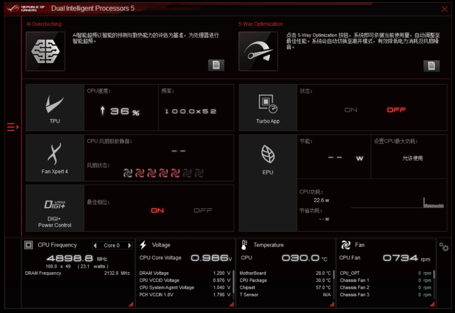455x313 pixels.
Task: Select the second fan status icon
Action: click(x=140, y=173)
